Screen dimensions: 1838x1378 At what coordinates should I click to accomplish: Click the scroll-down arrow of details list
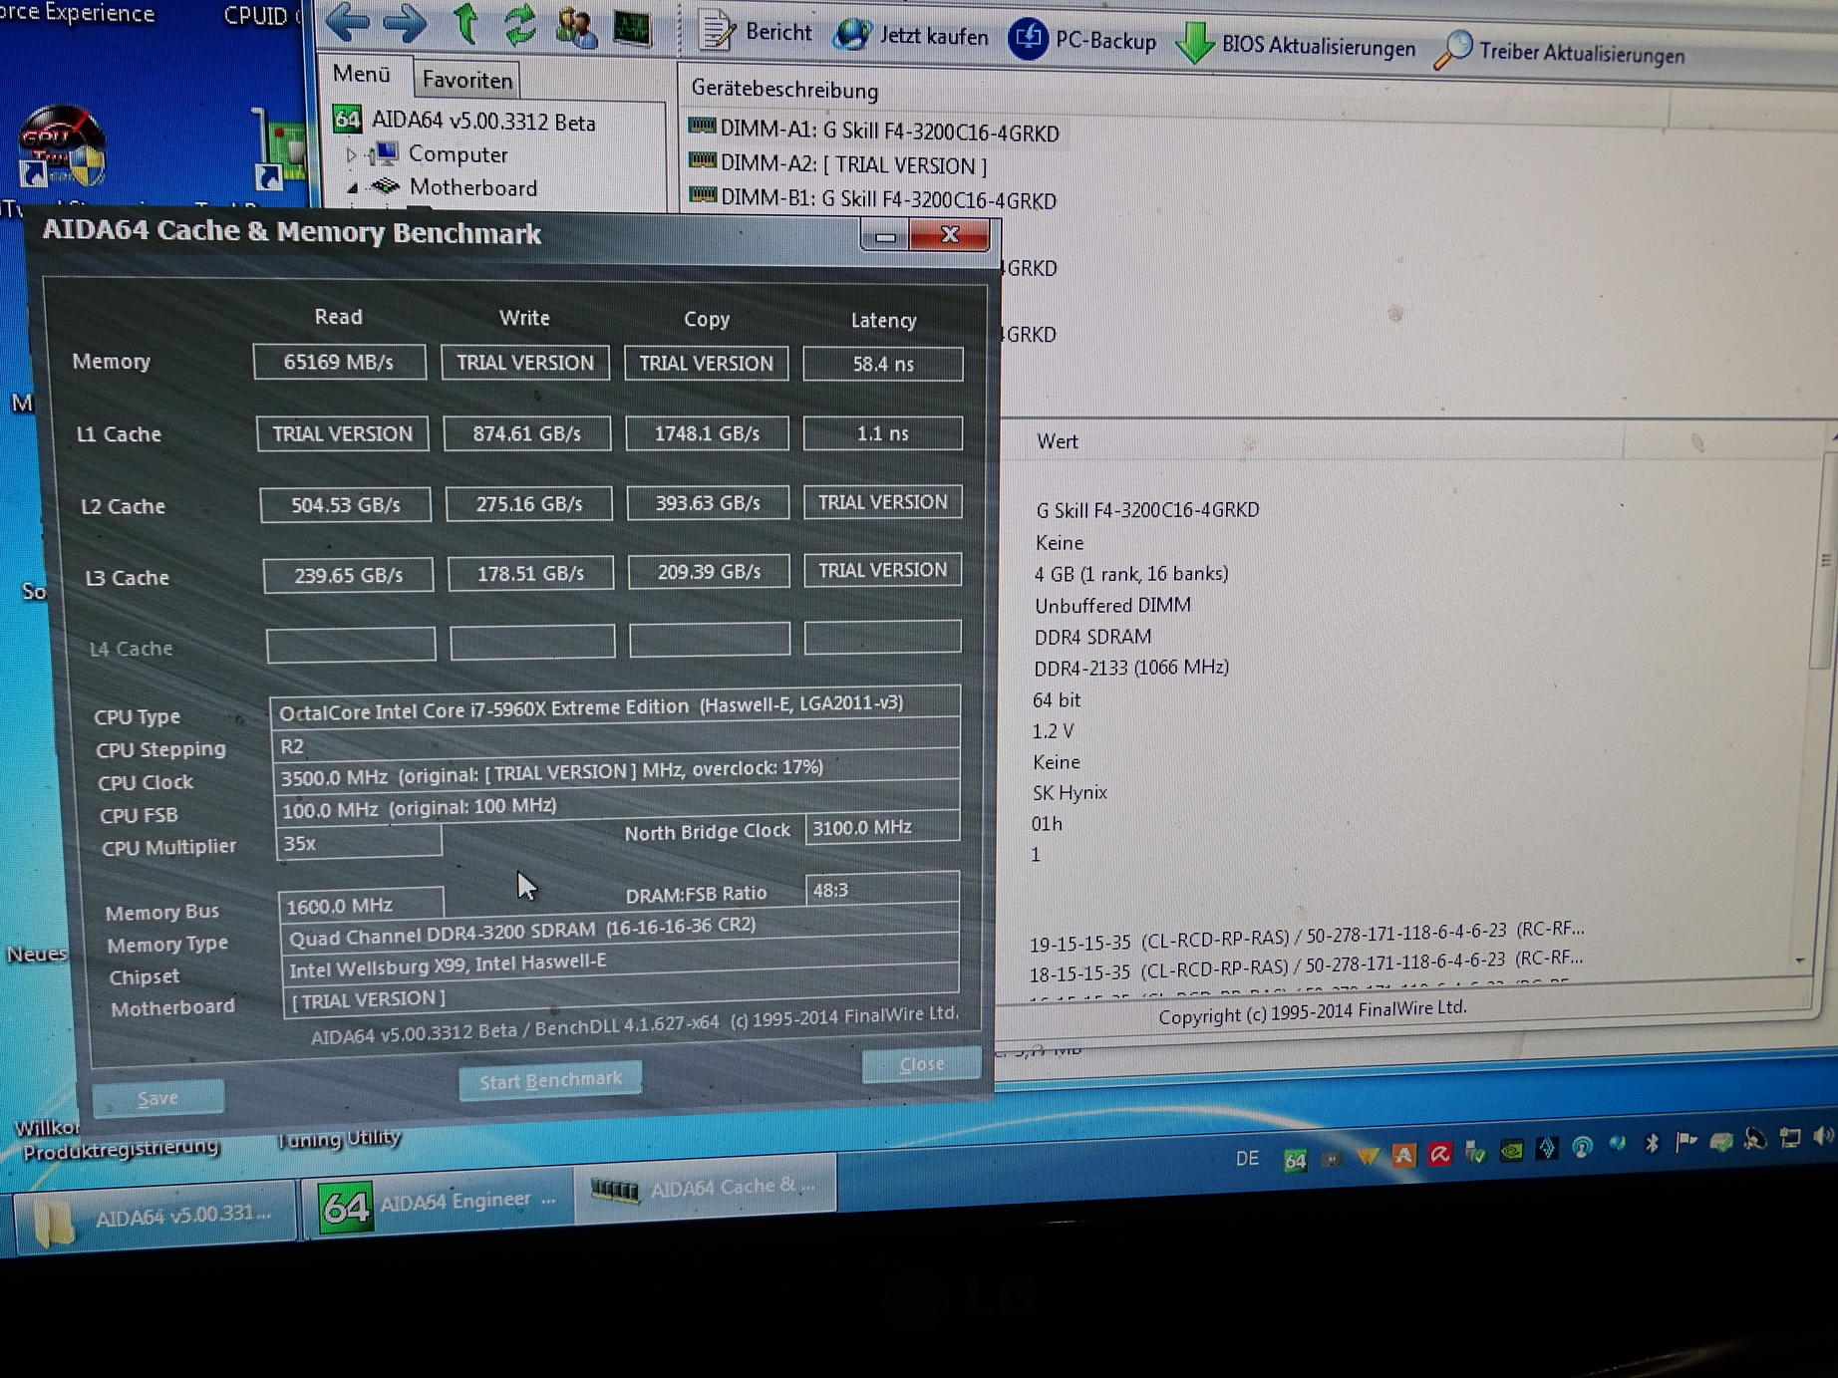coord(1799,961)
